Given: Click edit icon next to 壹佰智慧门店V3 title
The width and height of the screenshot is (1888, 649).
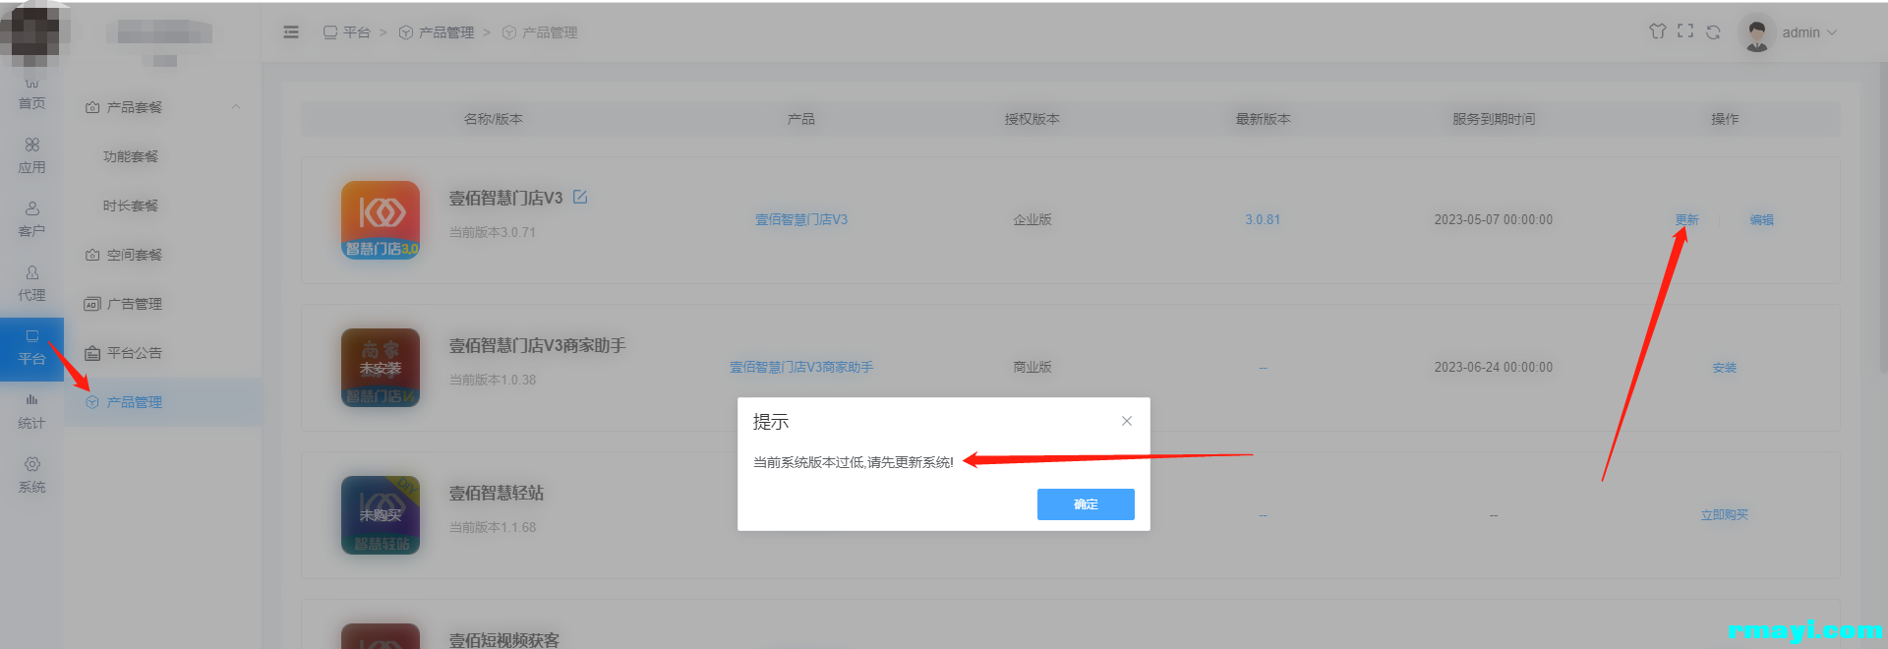Looking at the screenshot, I should click(x=580, y=197).
